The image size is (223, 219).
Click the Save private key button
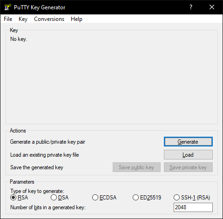tap(188, 167)
